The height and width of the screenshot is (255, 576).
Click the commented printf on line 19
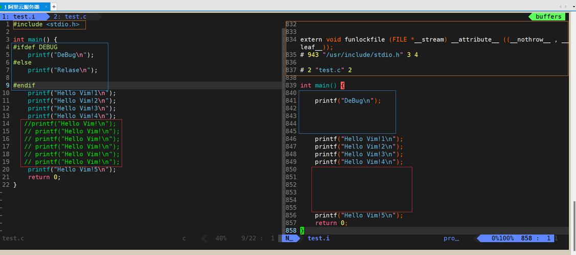coord(72,162)
